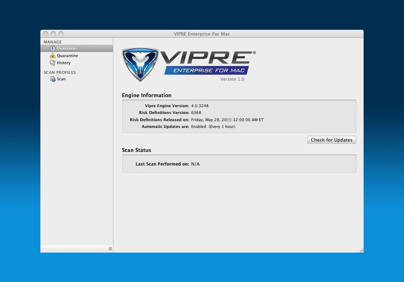Click the MANAGE sidebar header
The image size is (404, 282).
(x=53, y=42)
